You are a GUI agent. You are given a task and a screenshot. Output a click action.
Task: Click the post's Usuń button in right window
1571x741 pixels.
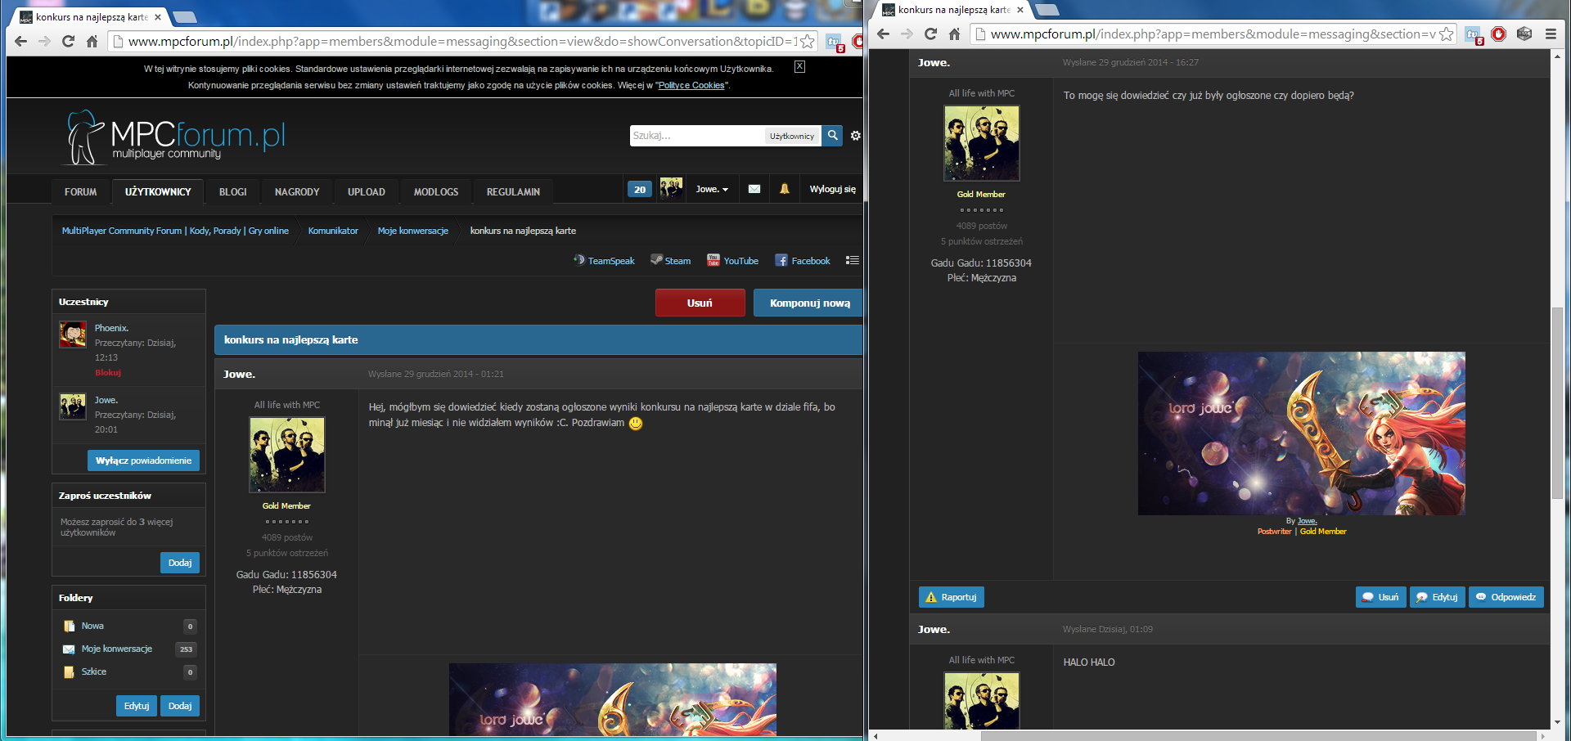[x=1381, y=597]
